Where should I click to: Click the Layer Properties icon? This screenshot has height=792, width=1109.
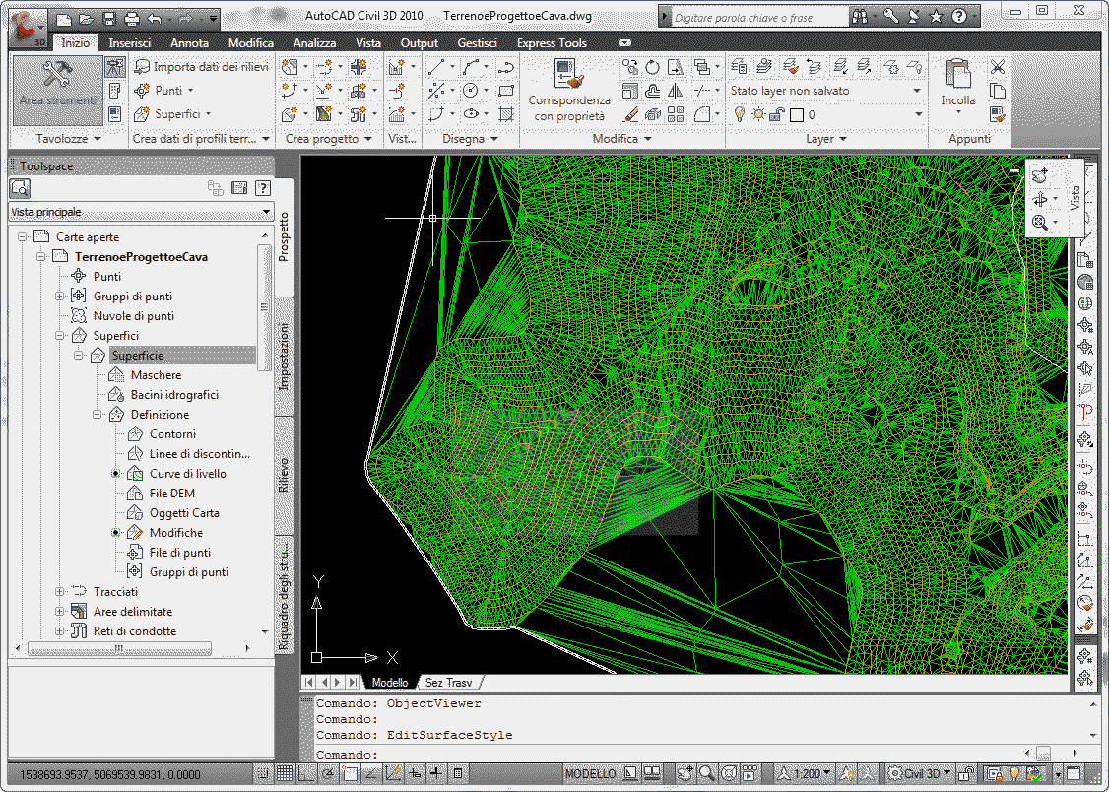click(739, 67)
